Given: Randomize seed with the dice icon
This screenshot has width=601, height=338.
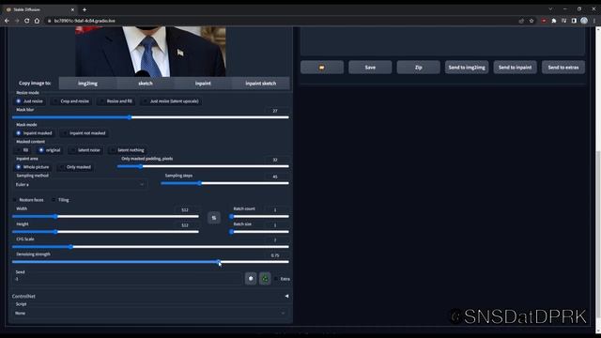Looking at the screenshot, I should (x=251, y=279).
